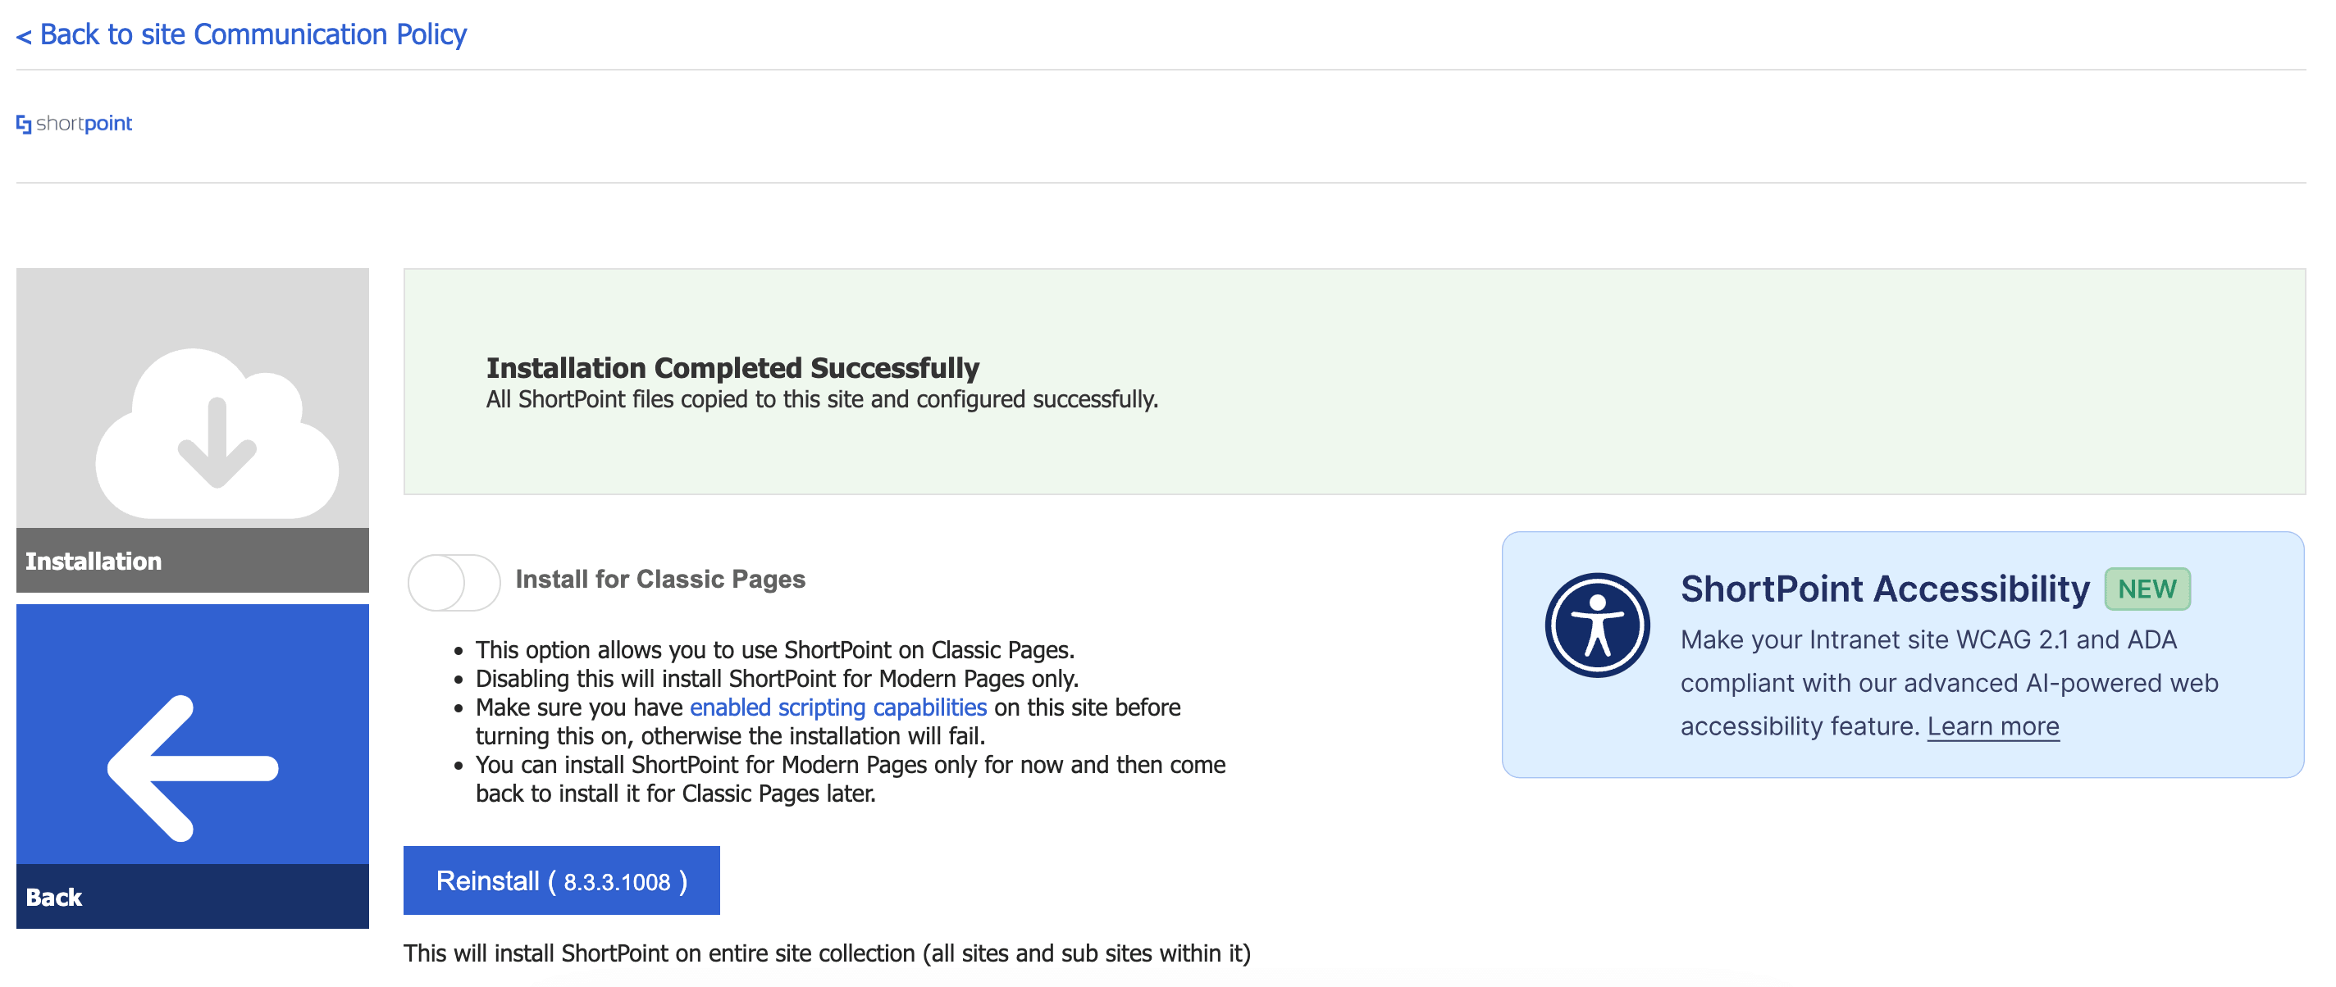Click the ShortPoint logo
Image resolution: width=2336 pixels, height=987 pixels.
(x=75, y=123)
